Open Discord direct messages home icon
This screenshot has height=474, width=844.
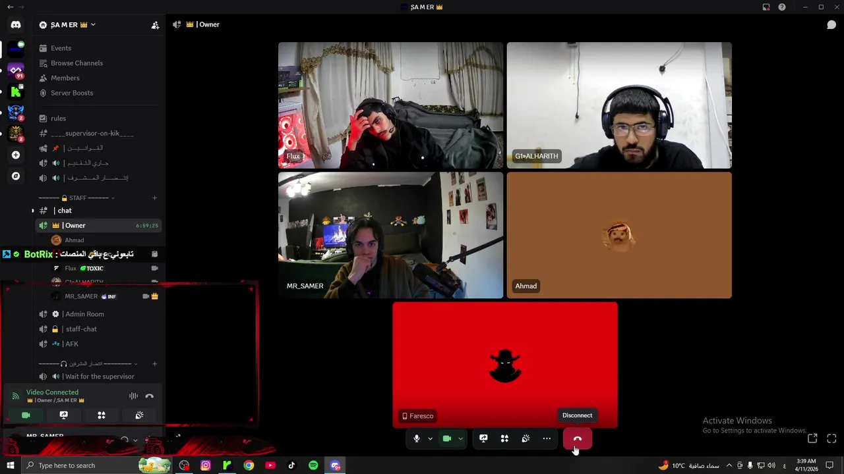(x=16, y=24)
